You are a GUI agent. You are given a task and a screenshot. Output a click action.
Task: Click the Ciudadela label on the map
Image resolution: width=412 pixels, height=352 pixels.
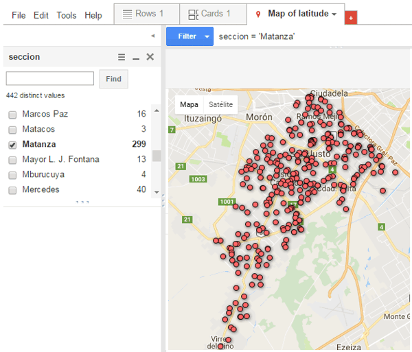point(329,93)
